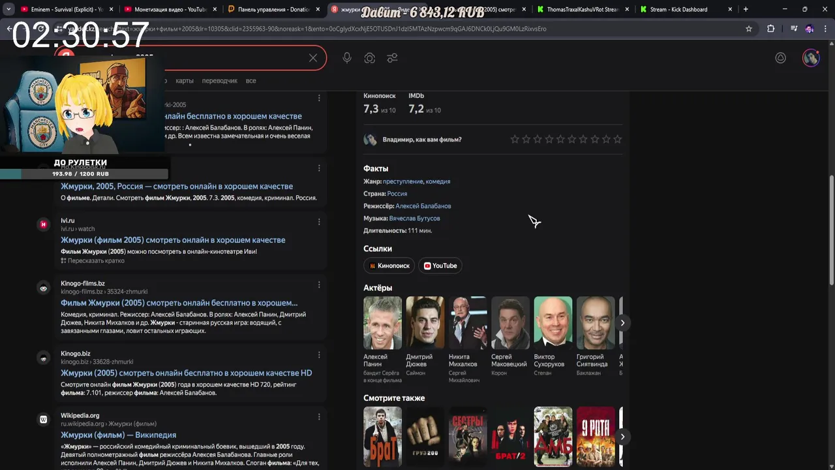Viewport: 835px width, 470px height.
Task: Open the 9 рота movie poster
Action: point(596,436)
